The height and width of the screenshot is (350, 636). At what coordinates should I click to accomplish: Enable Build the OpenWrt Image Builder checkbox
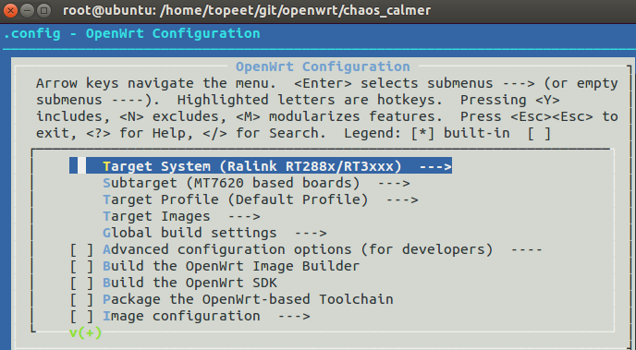pyautogui.click(x=82, y=267)
